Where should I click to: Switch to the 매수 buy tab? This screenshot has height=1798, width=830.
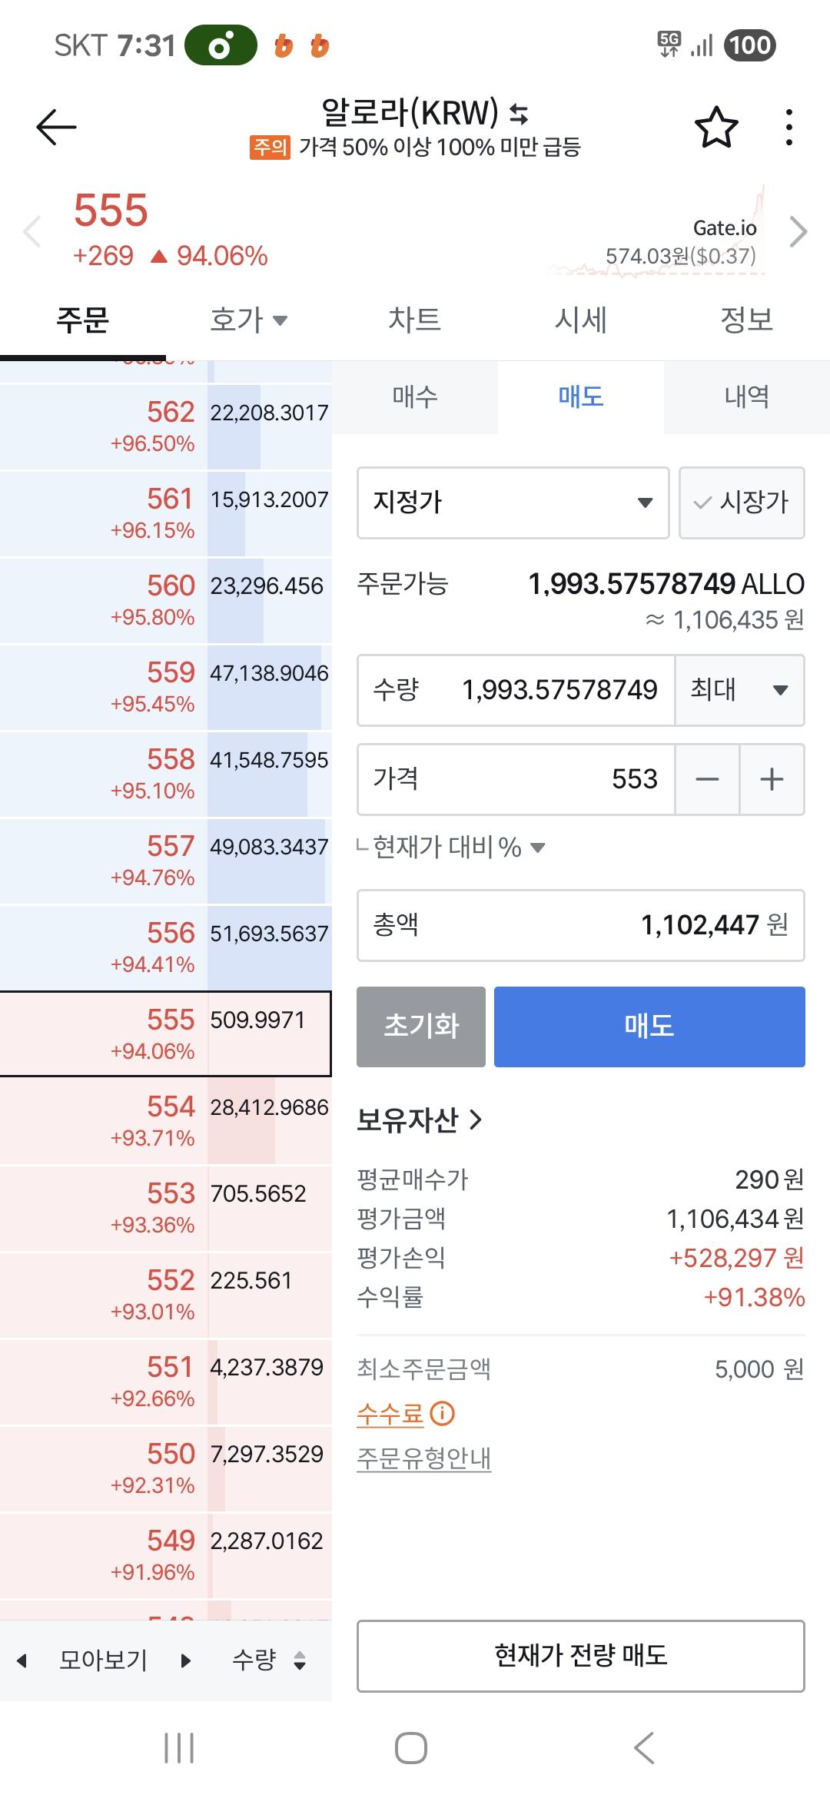[x=415, y=396]
